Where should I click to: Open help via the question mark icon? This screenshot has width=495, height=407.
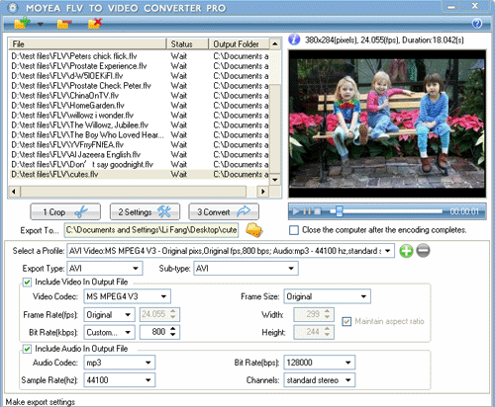(477, 24)
